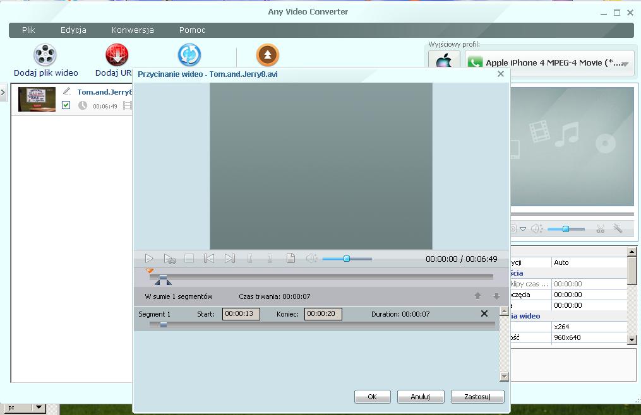Open the Plik menu

click(x=28, y=30)
